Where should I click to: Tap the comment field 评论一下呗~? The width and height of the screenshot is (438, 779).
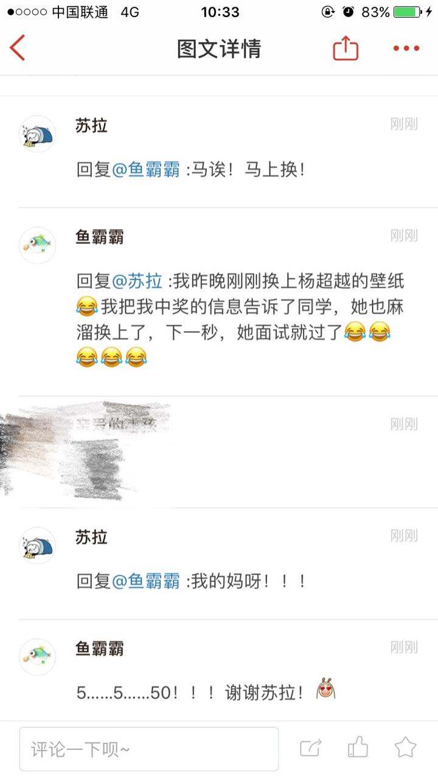click(x=149, y=749)
